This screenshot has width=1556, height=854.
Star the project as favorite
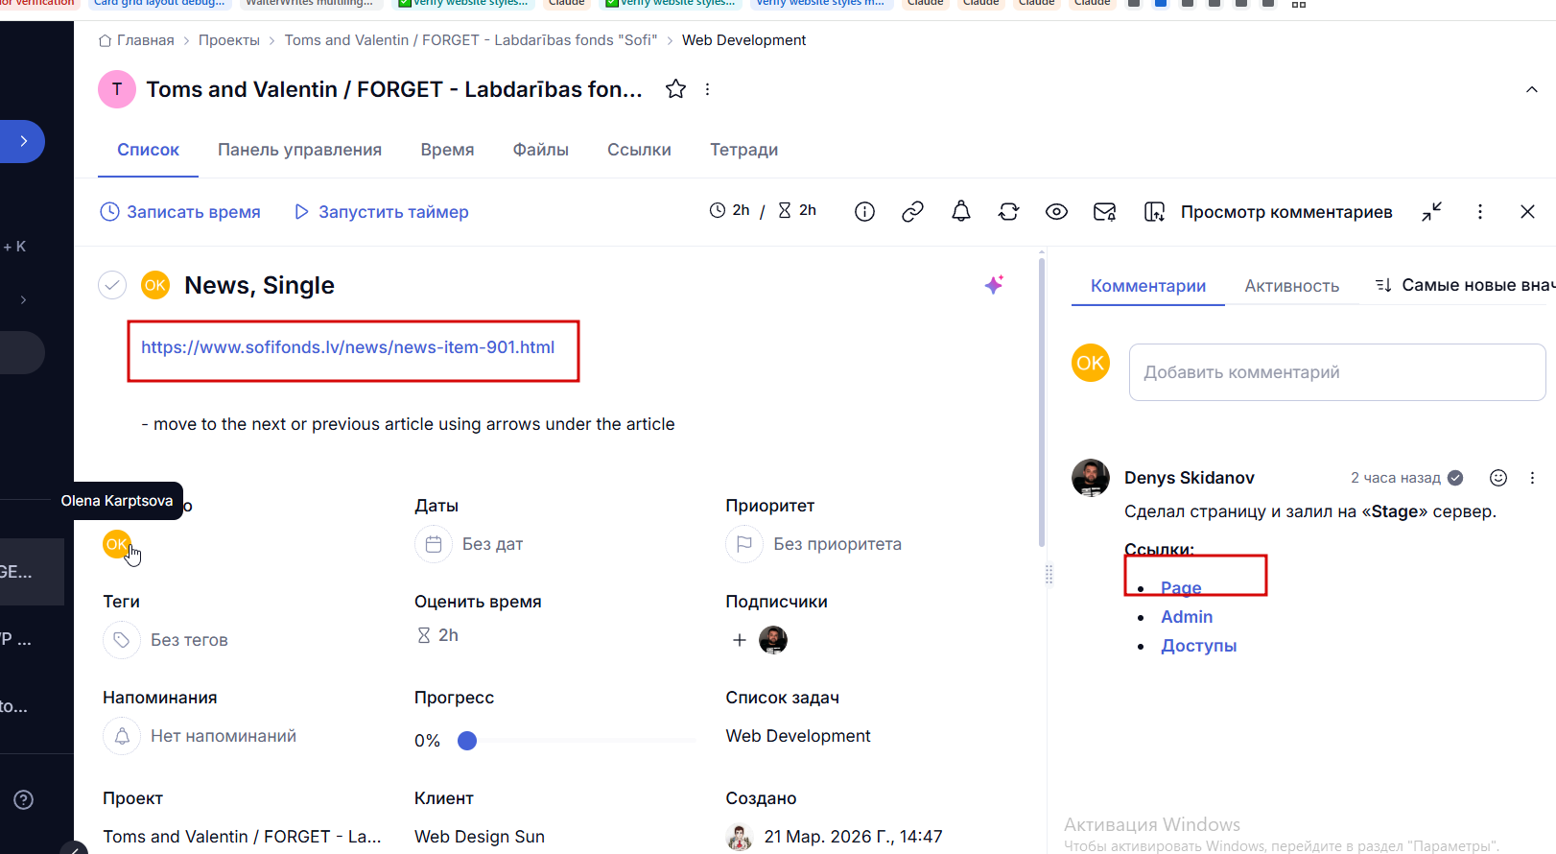[675, 89]
